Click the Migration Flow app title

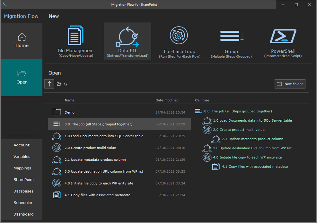(x=21, y=16)
